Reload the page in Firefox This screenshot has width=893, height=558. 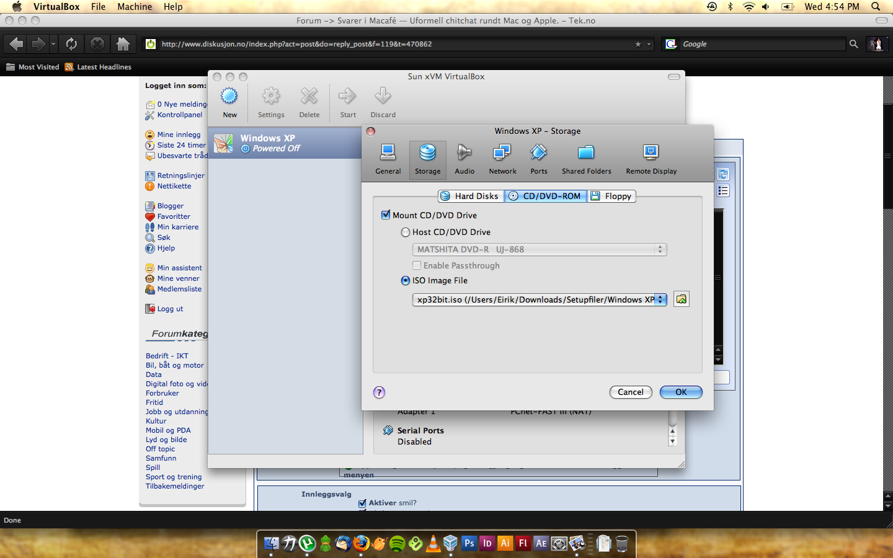coord(71,44)
